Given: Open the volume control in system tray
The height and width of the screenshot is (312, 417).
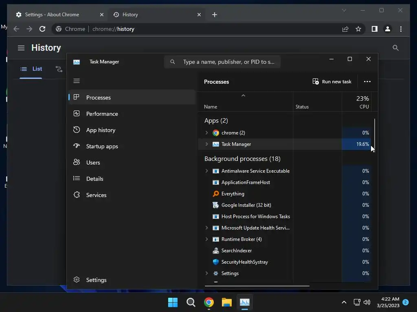Looking at the screenshot, I should tap(367, 302).
